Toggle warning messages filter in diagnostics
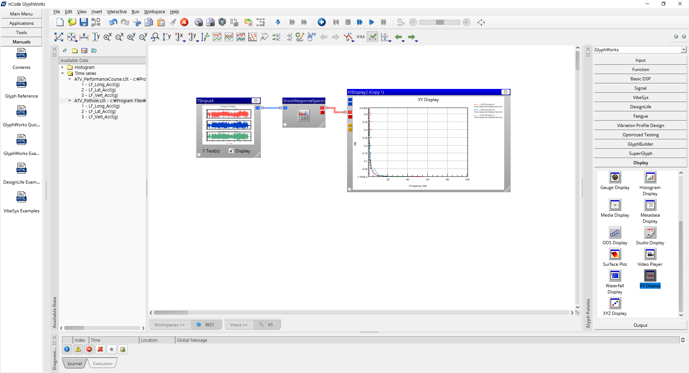689x373 pixels. pyautogui.click(x=78, y=349)
